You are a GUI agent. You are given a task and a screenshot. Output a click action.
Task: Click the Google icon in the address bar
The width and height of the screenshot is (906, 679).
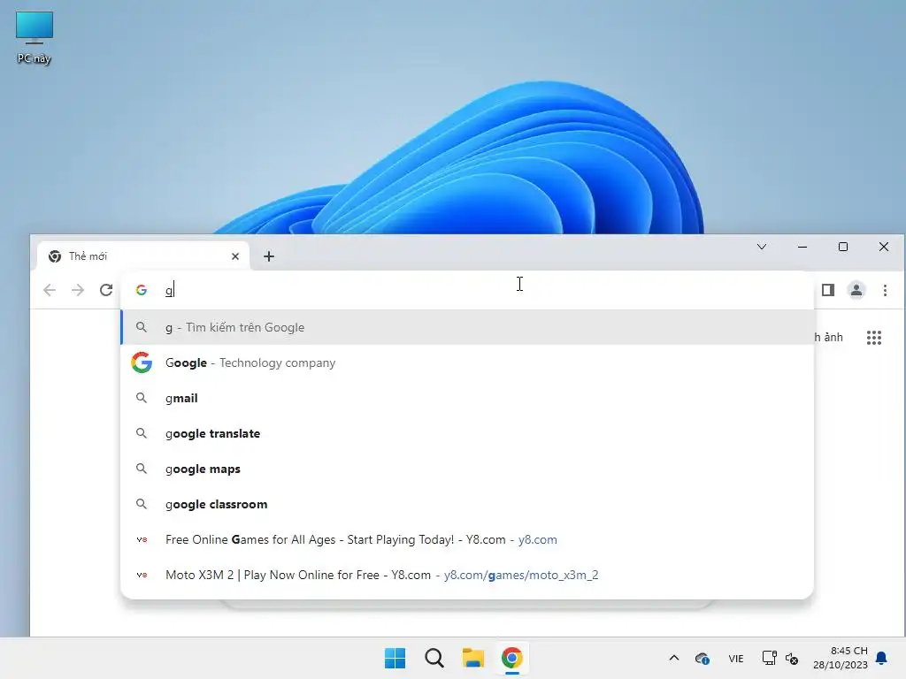[142, 290]
